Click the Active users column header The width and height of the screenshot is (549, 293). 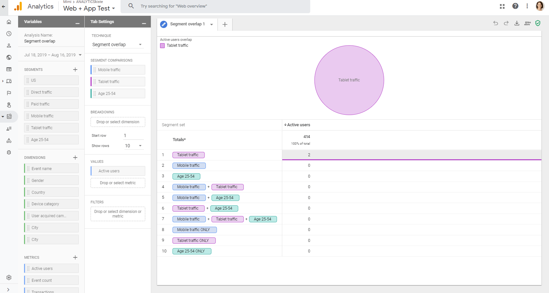tap(298, 125)
